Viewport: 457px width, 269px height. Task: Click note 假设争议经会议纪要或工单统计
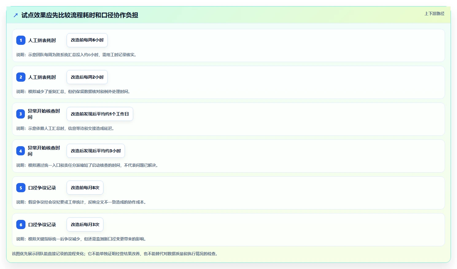[x=82, y=202]
